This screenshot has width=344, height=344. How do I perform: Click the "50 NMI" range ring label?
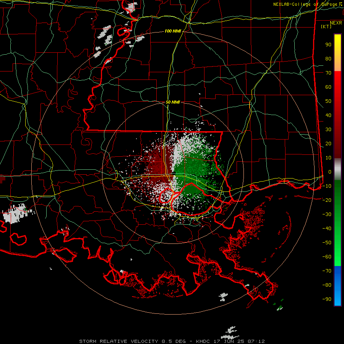click(173, 102)
